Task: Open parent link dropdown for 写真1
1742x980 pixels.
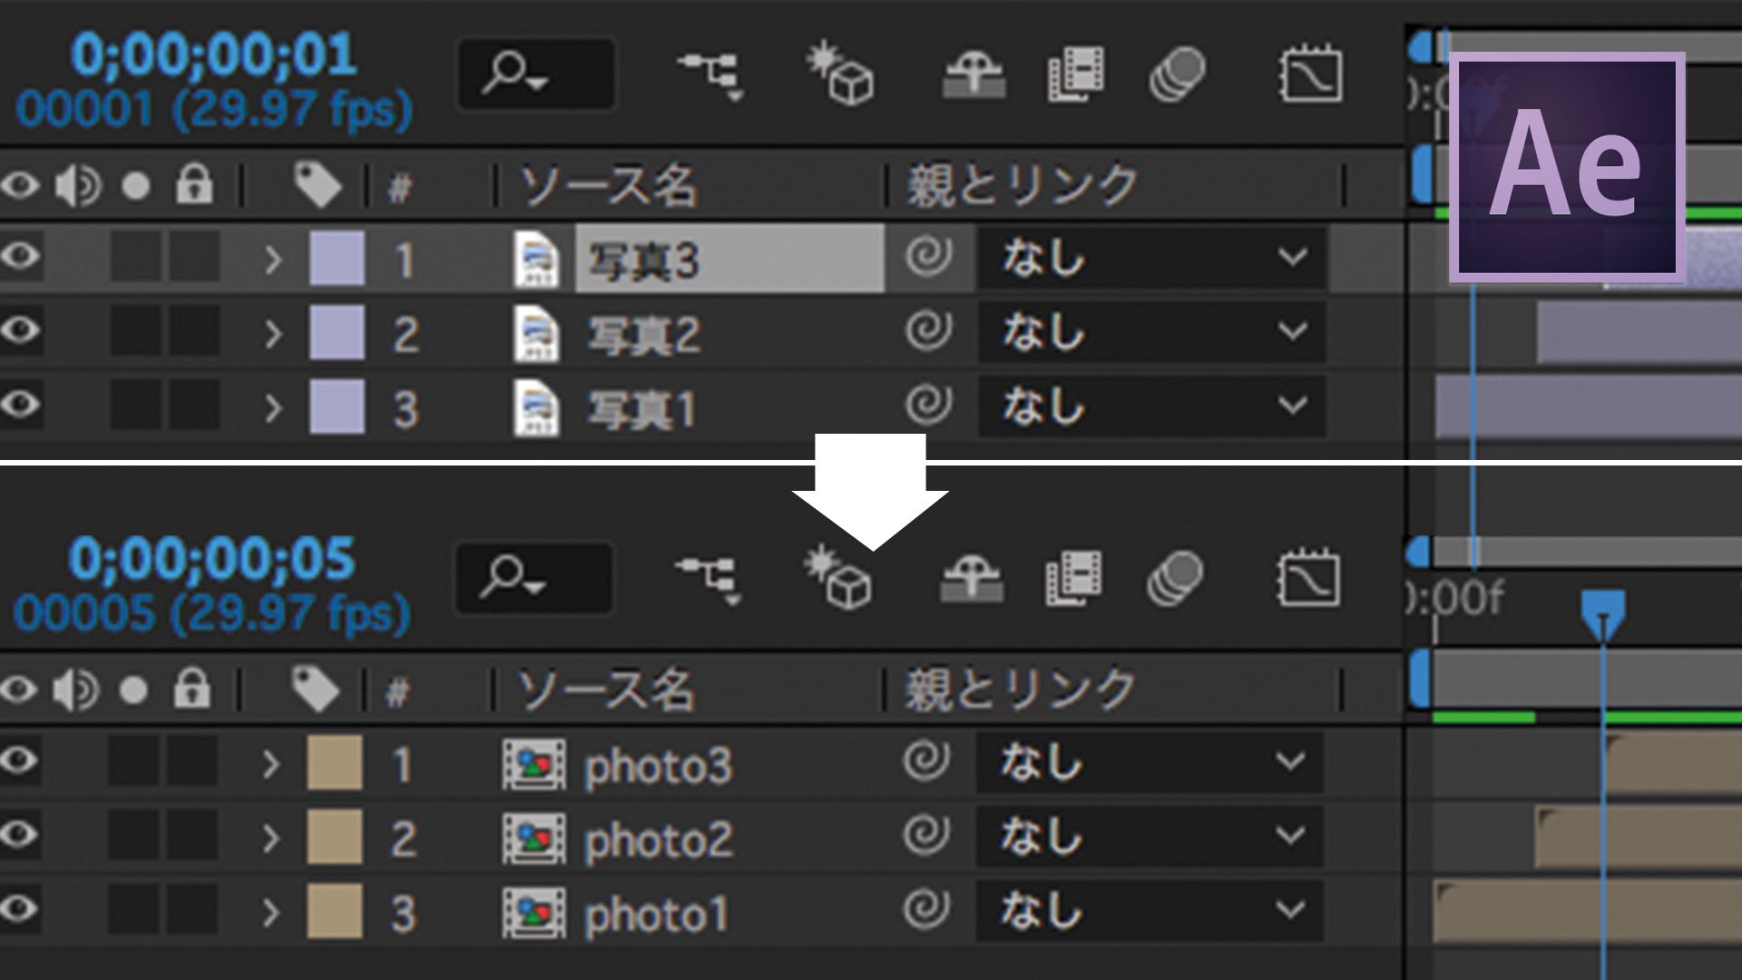Action: point(1293,410)
